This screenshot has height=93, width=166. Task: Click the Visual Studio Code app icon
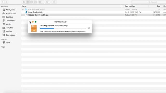[26, 12]
